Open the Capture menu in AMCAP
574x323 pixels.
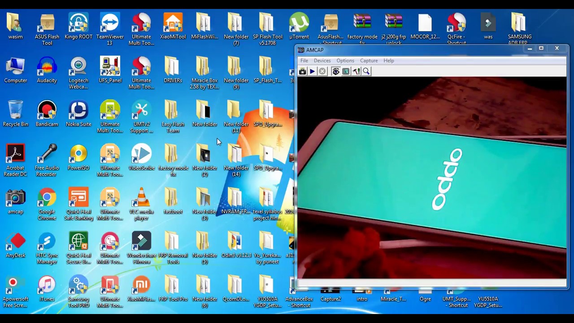(x=369, y=61)
